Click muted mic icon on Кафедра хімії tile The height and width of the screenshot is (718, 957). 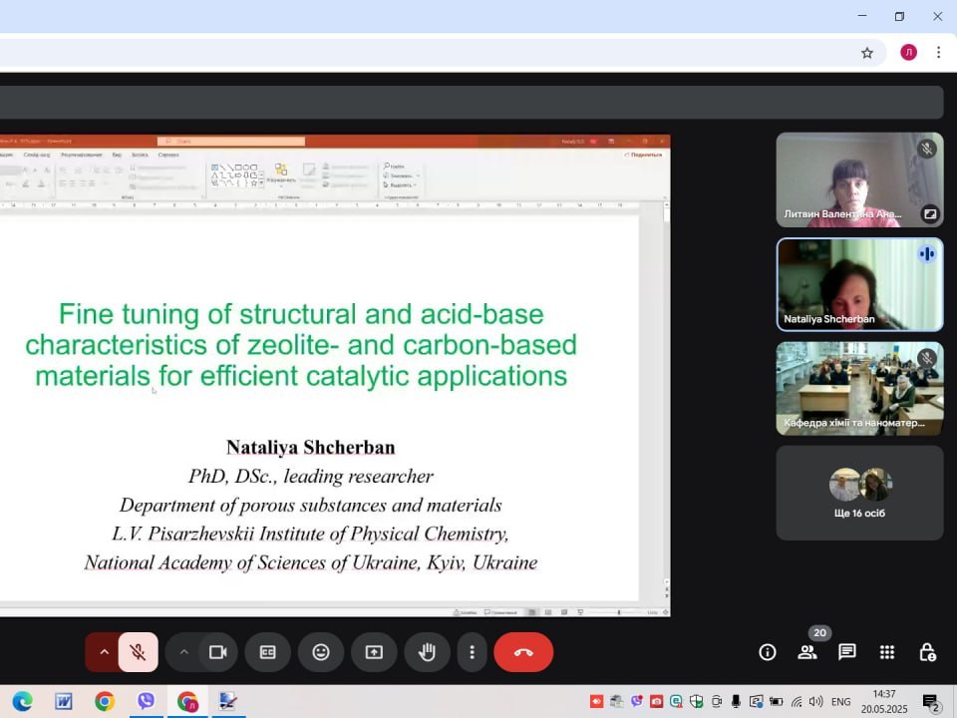(927, 358)
